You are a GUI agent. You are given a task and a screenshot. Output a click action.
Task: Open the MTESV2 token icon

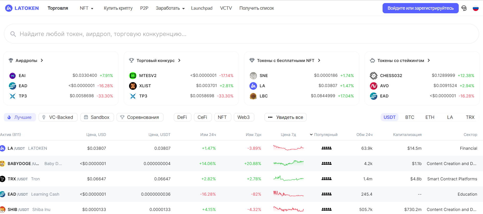coord(133,75)
